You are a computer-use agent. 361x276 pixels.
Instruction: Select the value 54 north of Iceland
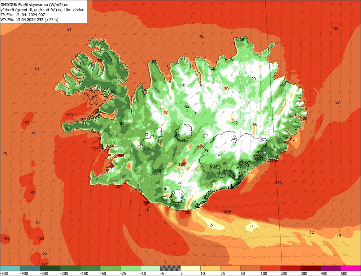pyautogui.click(x=201, y=37)
